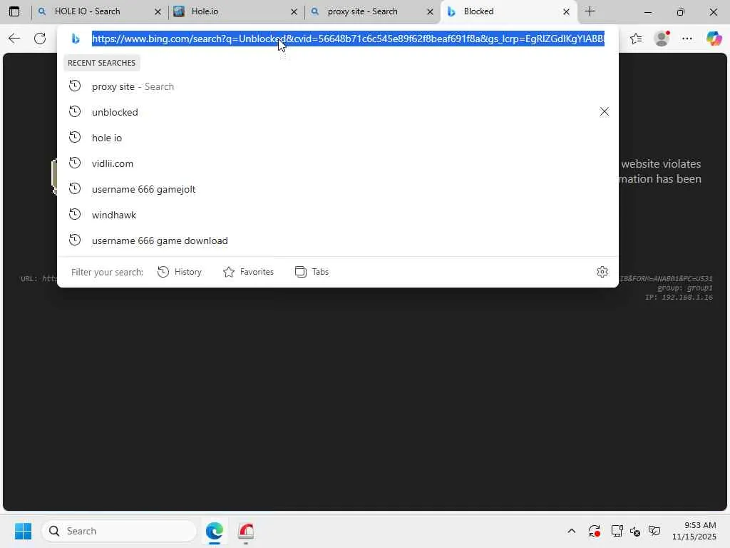Choose 'username 666 gamejolt' recent search

point(337,189)
